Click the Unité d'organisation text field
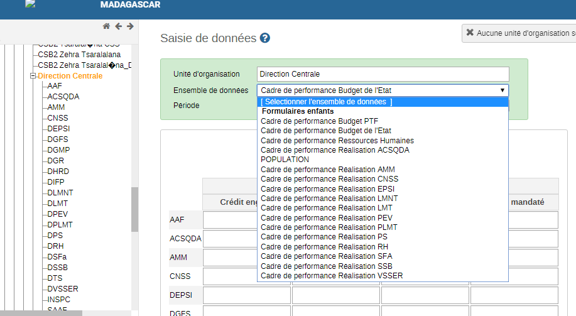The height and width of the screenshot is (316, 576). pos(383,74)
